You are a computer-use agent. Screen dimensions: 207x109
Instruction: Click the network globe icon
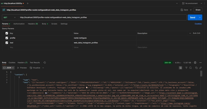coord(195,63)
